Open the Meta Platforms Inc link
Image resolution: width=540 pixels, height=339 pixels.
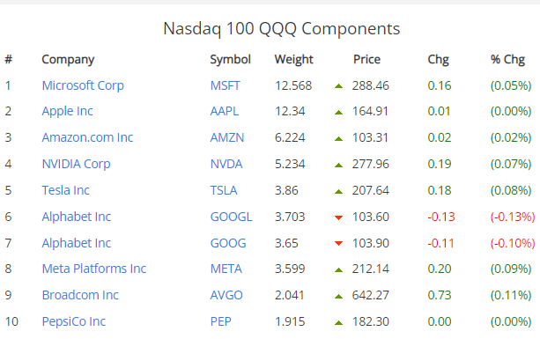[94, 269]
